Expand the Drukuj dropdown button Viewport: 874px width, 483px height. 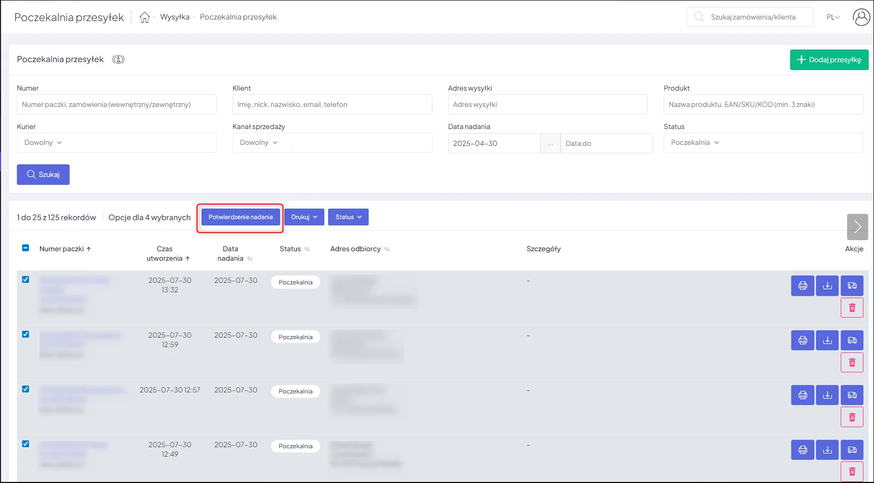304,217
